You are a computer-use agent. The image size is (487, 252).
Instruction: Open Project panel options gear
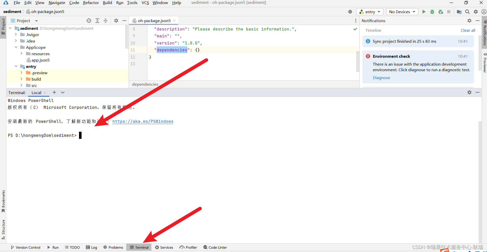tap(116, 21)
